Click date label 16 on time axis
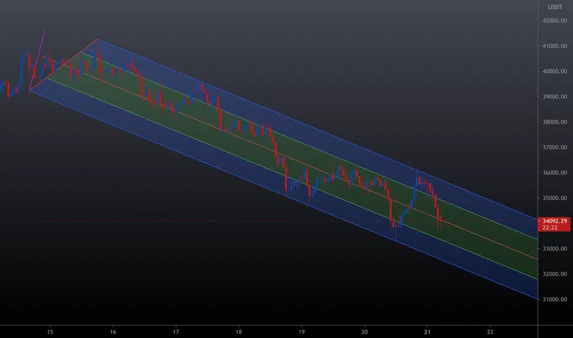573x338 pixels. (113, 332)
